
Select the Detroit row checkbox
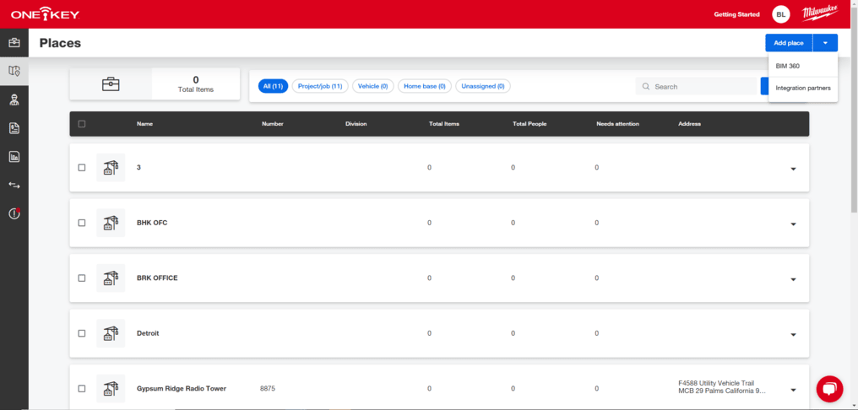point(82,333)
